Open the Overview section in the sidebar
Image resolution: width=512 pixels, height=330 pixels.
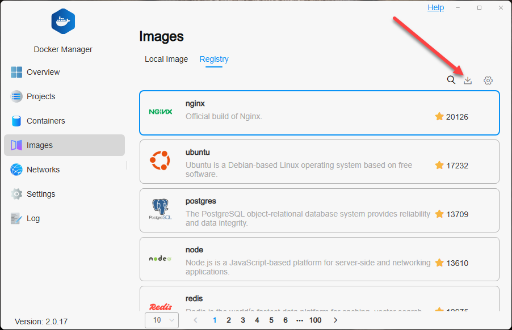click(x=43, y=72)
